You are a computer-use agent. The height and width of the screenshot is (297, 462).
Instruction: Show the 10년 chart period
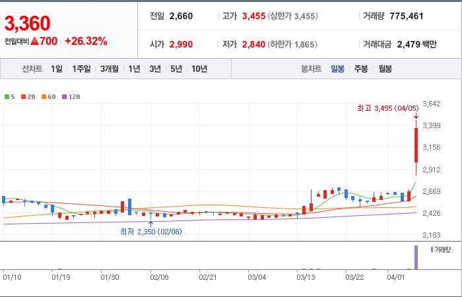tap(199, 69)
